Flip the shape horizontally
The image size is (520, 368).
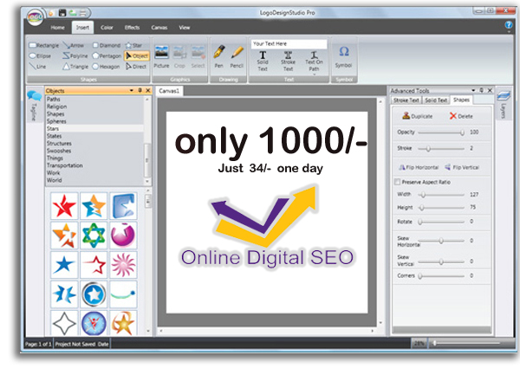click(x=419, y=167)
